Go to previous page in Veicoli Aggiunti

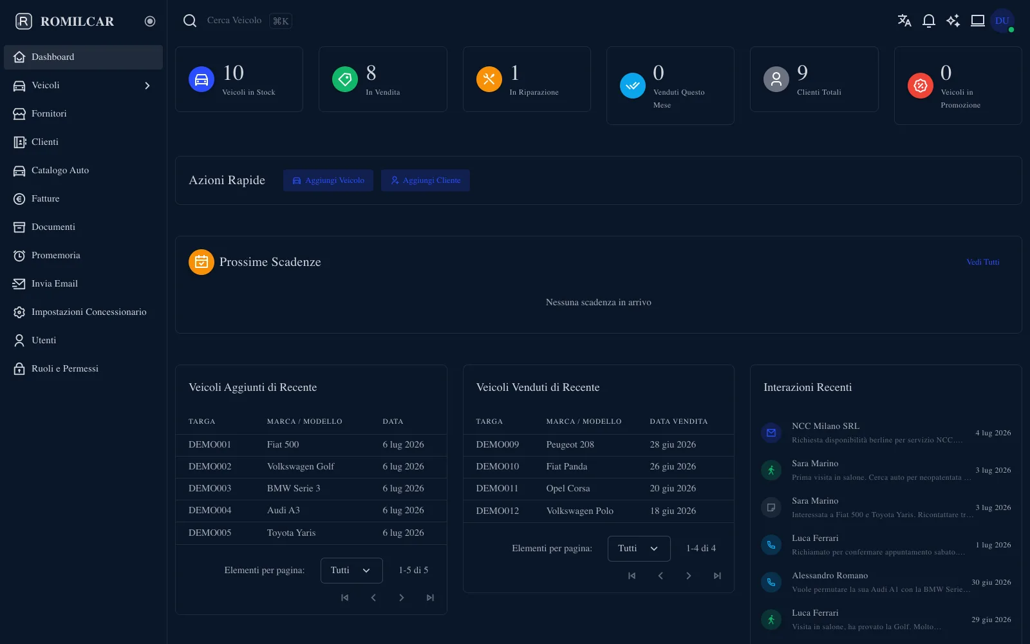tap(373, 598)
